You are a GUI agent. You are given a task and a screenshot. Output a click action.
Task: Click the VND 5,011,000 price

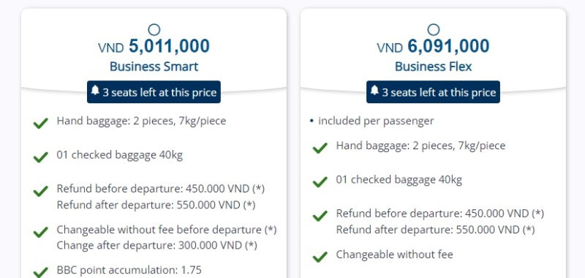154,46
